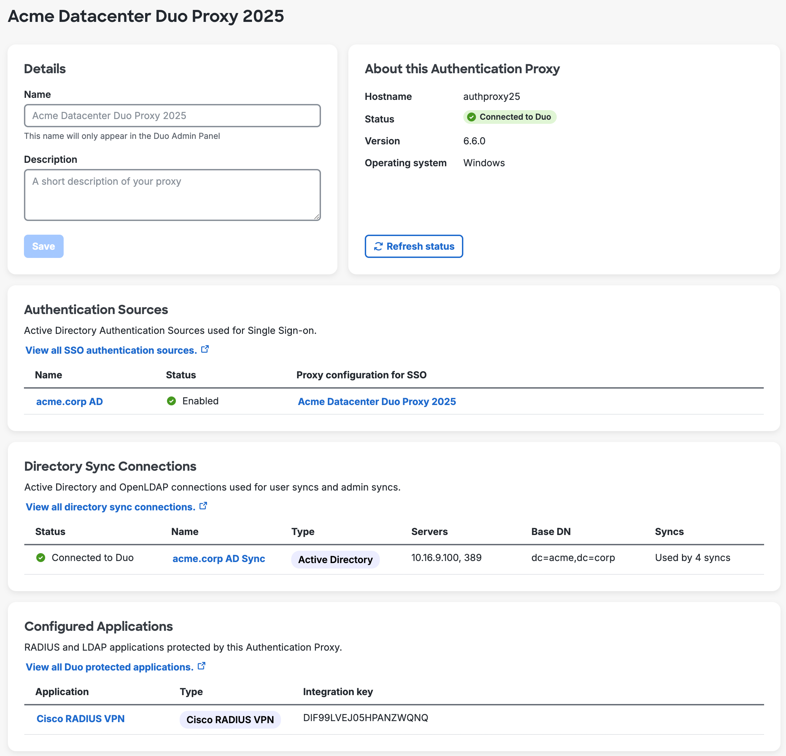The image size is (786, 756).
Task: Click the connection status icon for acme.corp AD Sync
Action: (x=40, y=558)
